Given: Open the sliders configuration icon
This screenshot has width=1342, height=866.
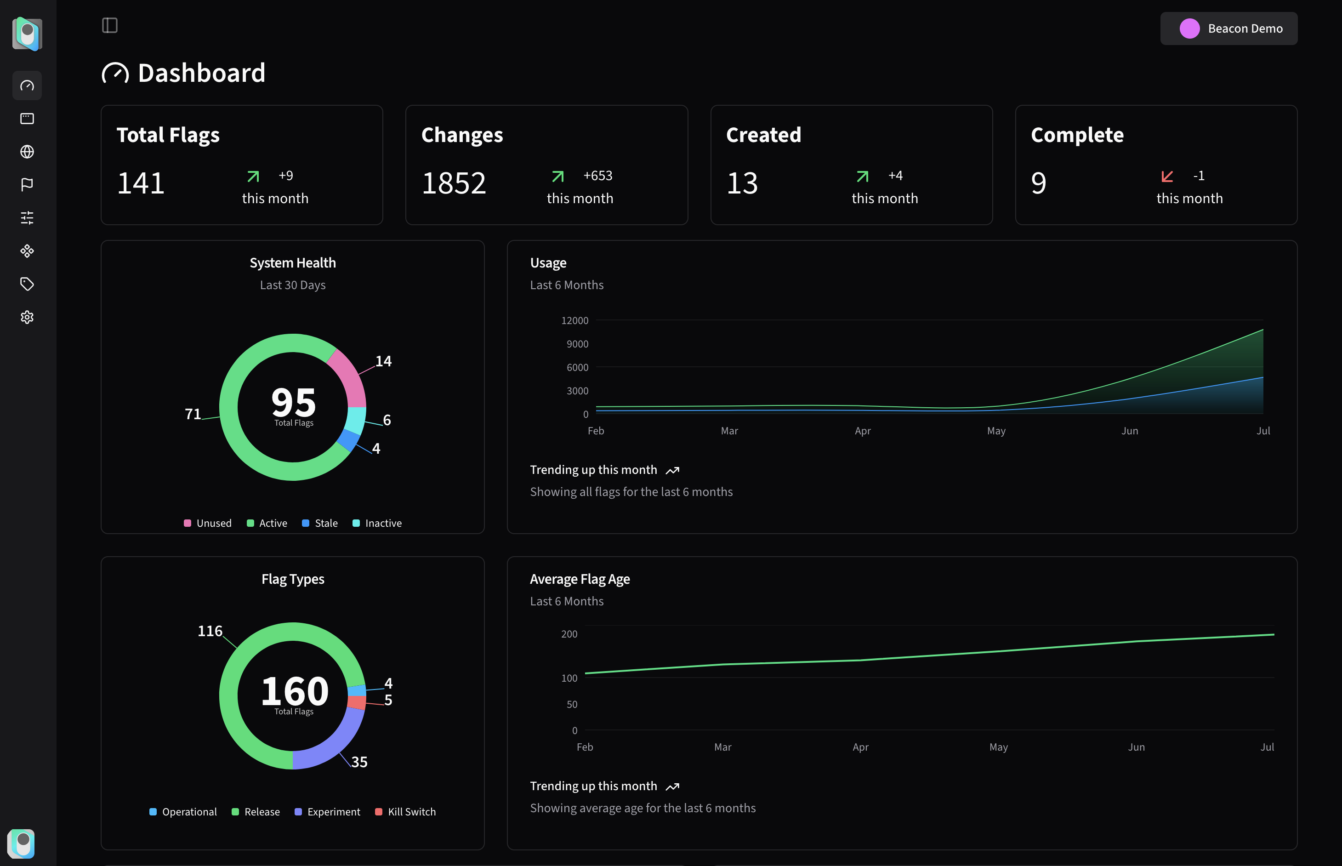Looking at the screenshot, I should click(27, 217).
